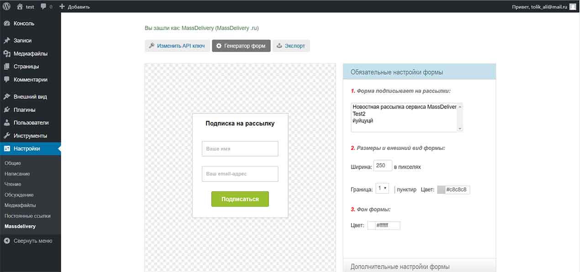Open the test site home icon
This screenshot has height=272, width=580.
tap(20, 7)
